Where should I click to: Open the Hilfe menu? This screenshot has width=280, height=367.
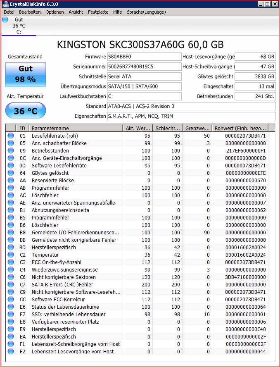[117, 12]
